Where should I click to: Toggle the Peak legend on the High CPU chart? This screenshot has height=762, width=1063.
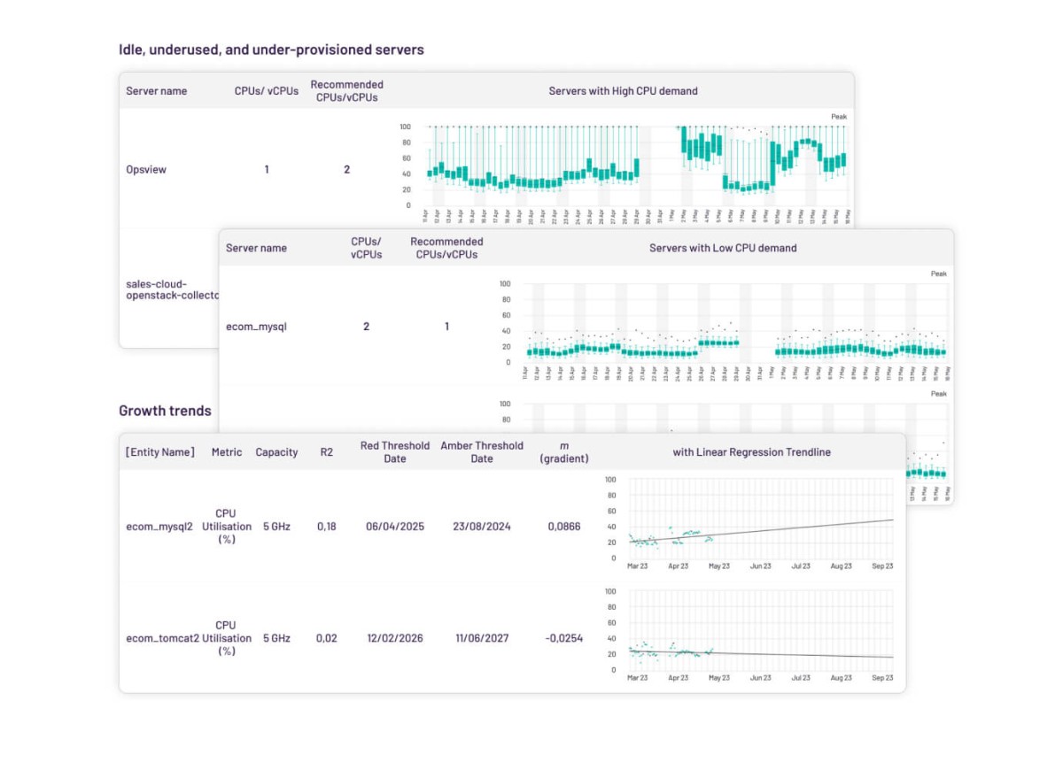tap(838, 116)
